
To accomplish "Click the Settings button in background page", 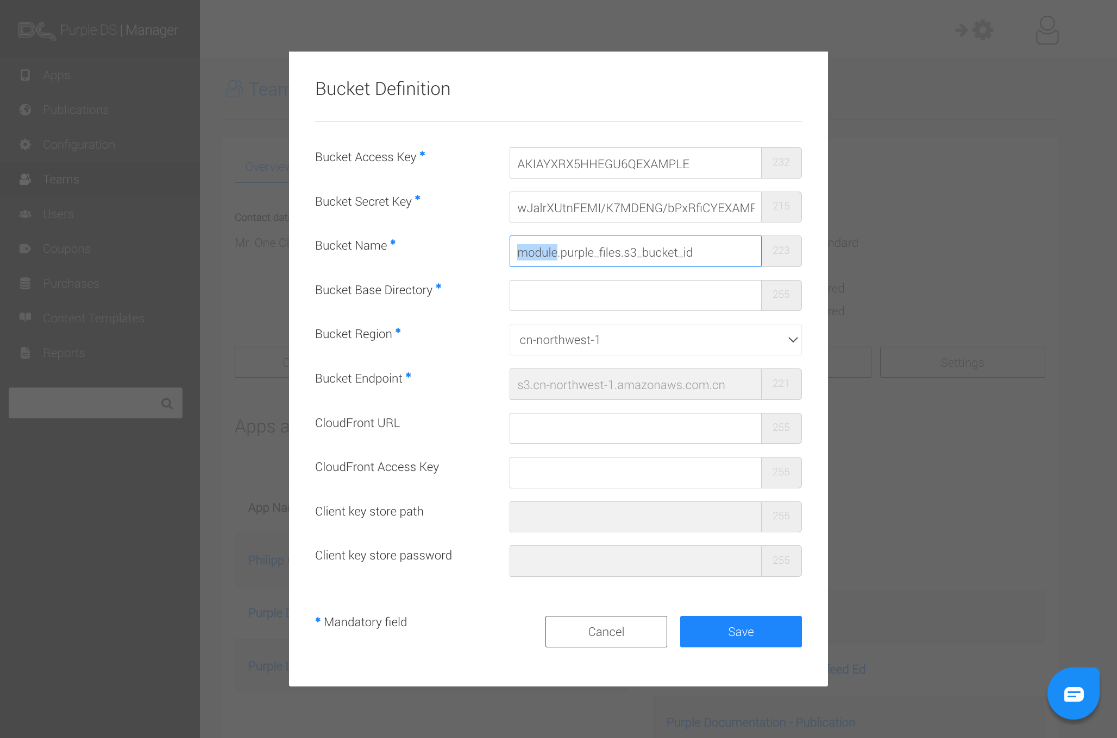I will (x=962, y=362).
